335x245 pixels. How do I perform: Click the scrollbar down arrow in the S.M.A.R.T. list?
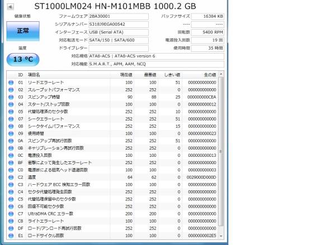pos(221,236)
